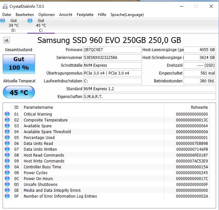This screenshot has width=219, height=210.
Task: Click raw value 00000007AC53E9
Action: tap(192, 161)
